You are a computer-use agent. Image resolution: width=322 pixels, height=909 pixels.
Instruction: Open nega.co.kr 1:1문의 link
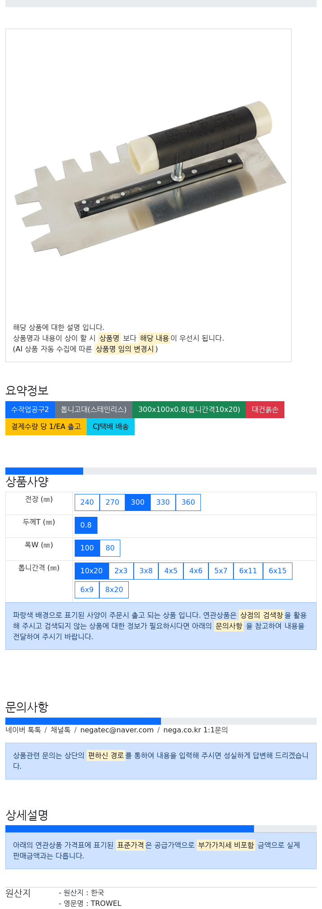195,730
